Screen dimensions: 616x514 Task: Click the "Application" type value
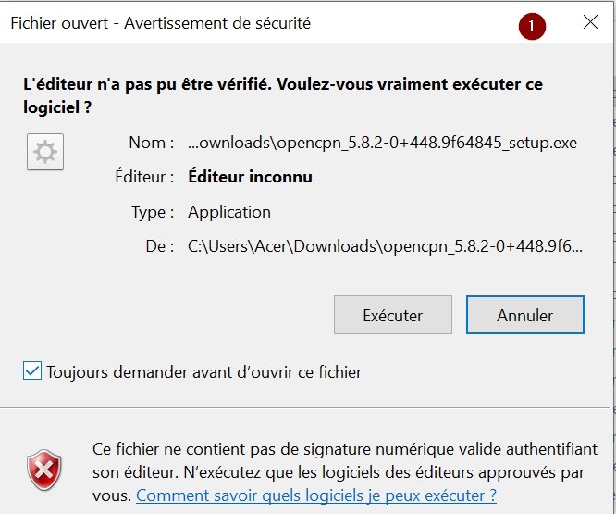(x=229, y=212)
